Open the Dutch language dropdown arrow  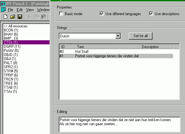pos(118,36)
